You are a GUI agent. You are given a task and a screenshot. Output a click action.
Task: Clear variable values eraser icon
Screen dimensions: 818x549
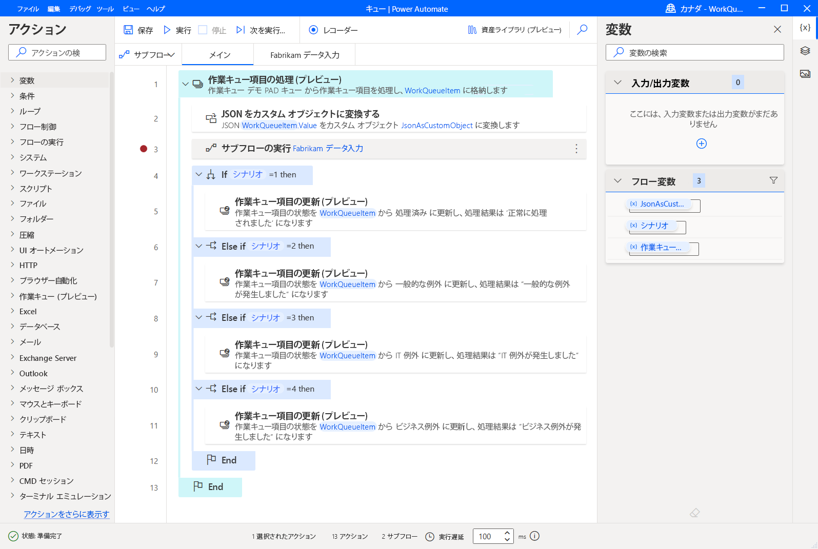[695, 513]
